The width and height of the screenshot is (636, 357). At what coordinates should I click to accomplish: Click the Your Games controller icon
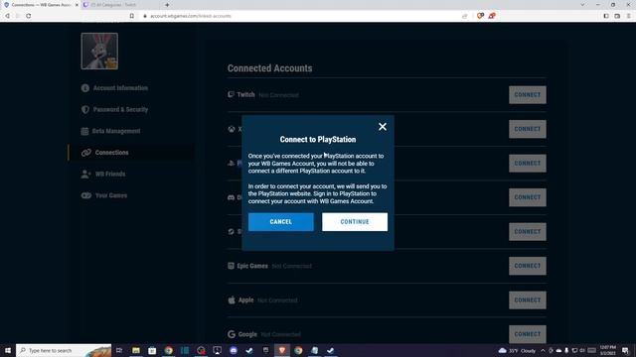[x=86, y=195]
